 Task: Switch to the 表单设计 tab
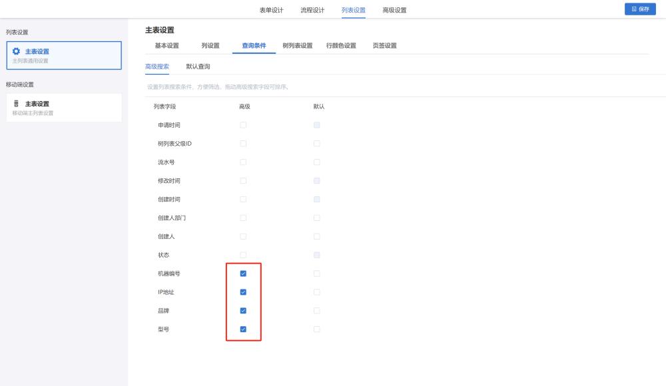(x=272, y=10)
